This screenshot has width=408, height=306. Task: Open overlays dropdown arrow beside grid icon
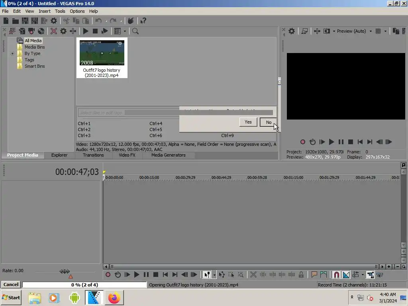pos(386,31)
